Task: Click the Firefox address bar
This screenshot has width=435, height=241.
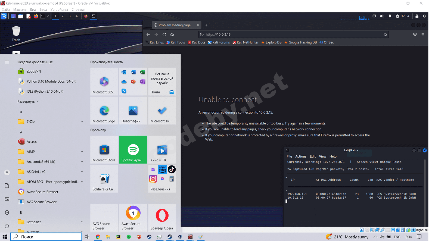Action: (294, 35)
